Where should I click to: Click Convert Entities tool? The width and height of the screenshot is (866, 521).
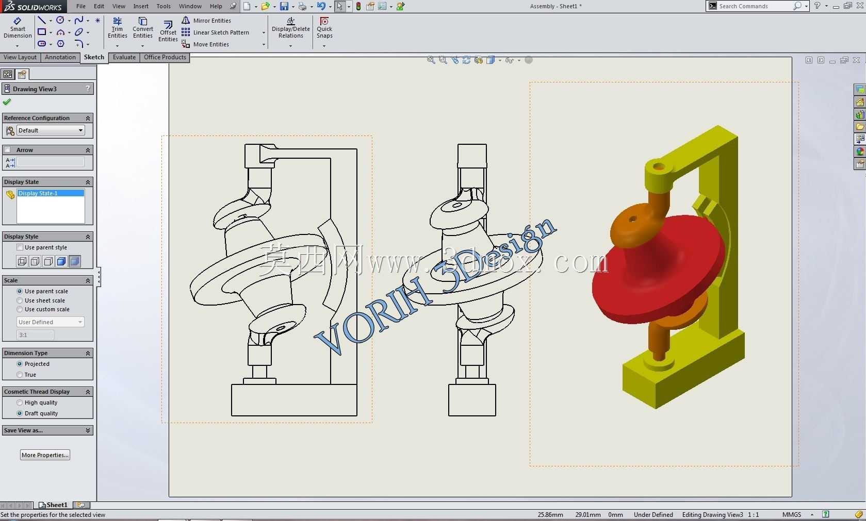[143, 28]
